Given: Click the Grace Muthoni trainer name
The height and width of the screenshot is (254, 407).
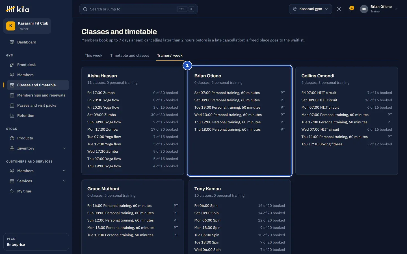Looking at the screenshot, I should click(x=103, y=189).
